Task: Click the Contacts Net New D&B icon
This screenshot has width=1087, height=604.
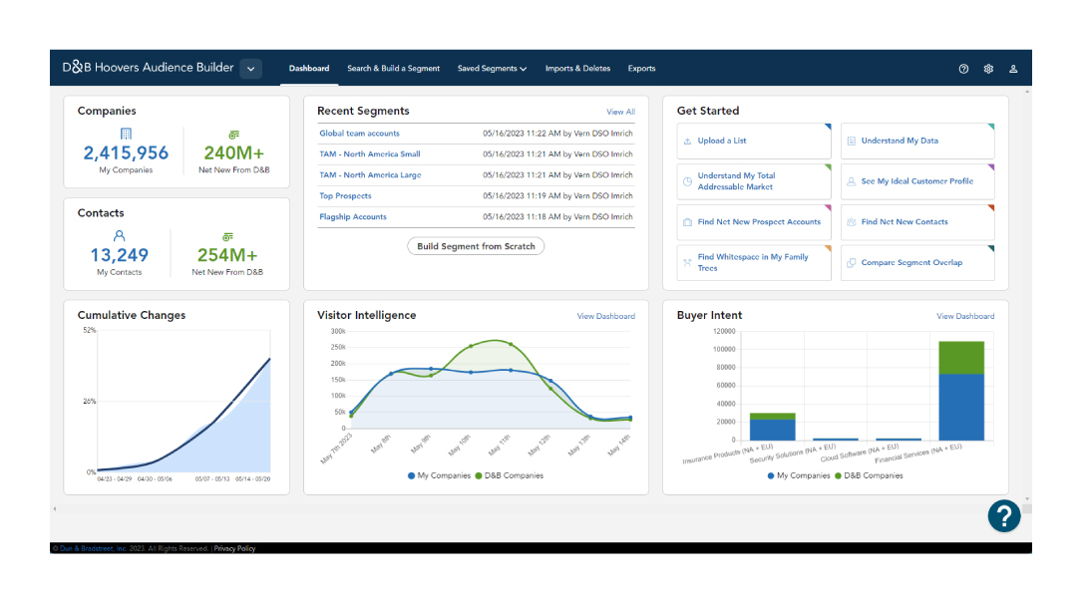Action: click(x=227, y=237)
